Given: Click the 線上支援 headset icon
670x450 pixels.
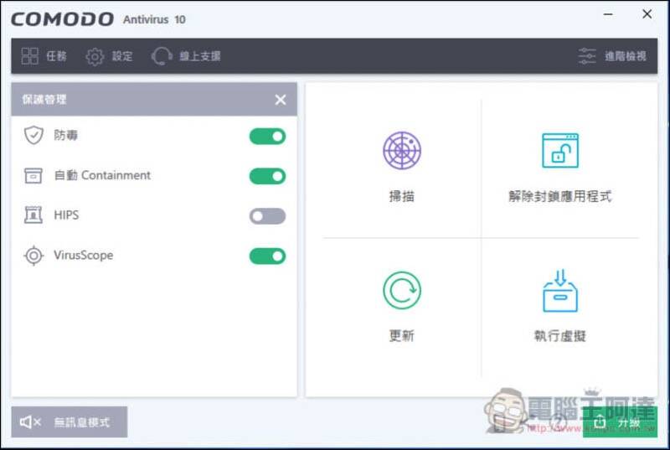Looking at the screenshot, I should click(x=162, y=56).
